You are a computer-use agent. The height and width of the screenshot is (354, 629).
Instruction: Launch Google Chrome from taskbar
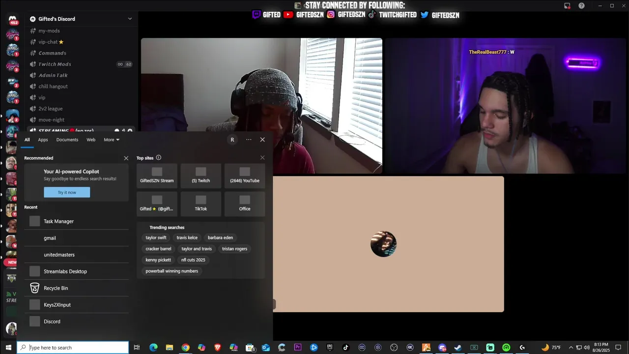(185, 348)
